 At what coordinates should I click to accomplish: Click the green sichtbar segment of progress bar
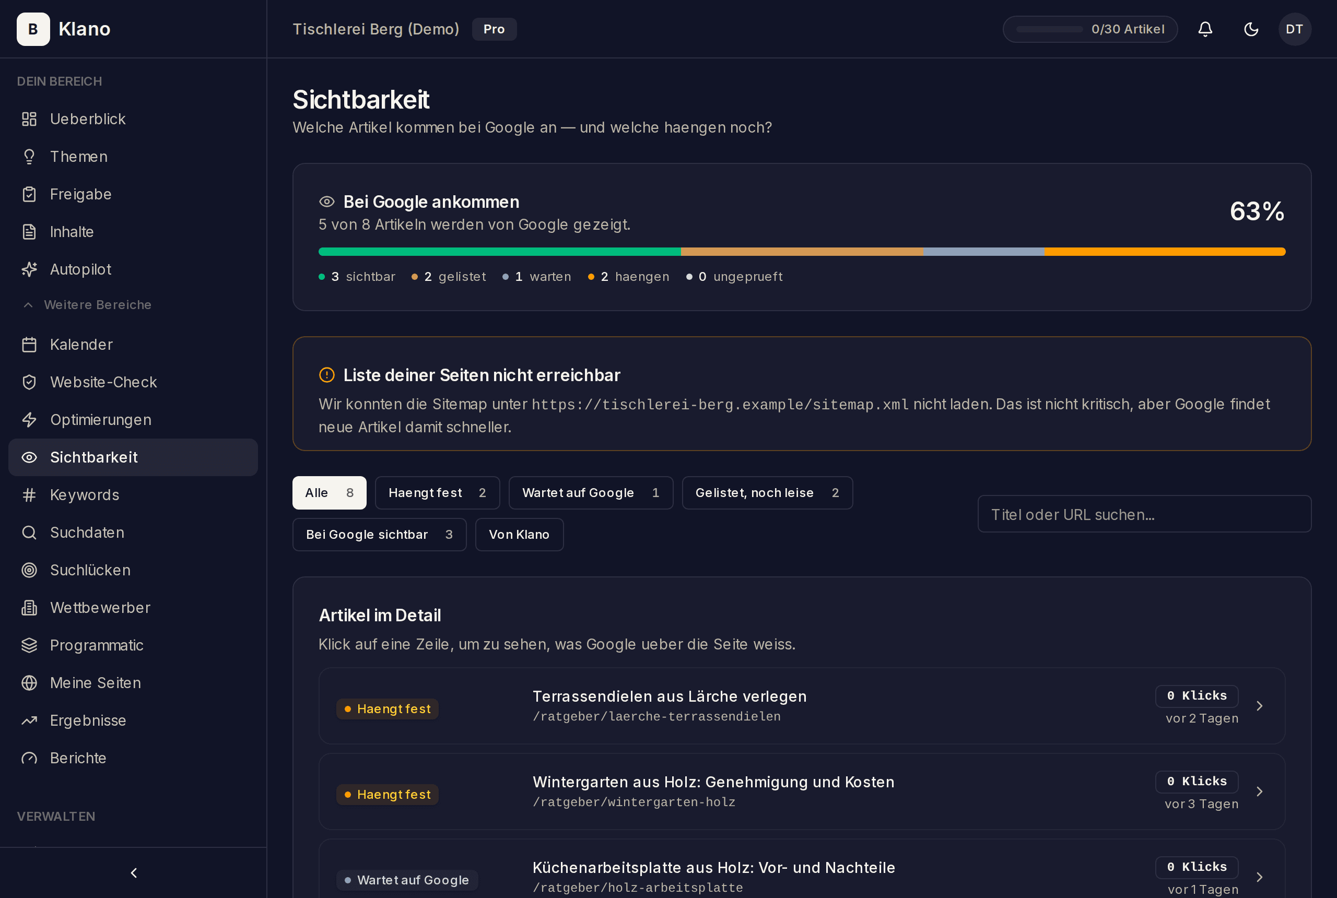click(499, 252)
